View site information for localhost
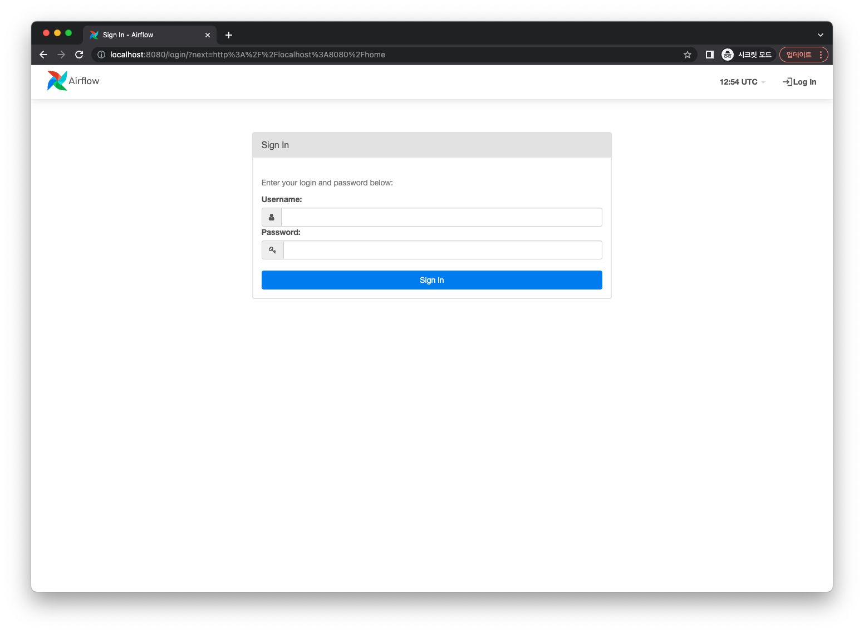The width and height of the screenshot is (864, 633). [101, 55]
